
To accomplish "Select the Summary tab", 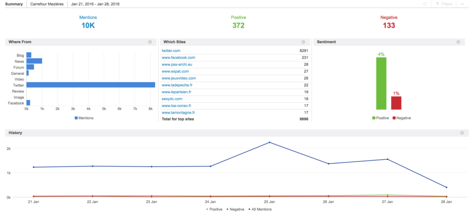I will tap(13, 4).
